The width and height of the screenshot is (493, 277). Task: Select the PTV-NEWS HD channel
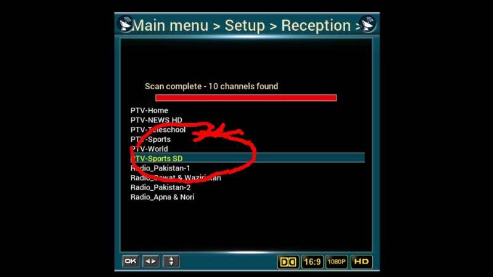[x=157, y=120]
